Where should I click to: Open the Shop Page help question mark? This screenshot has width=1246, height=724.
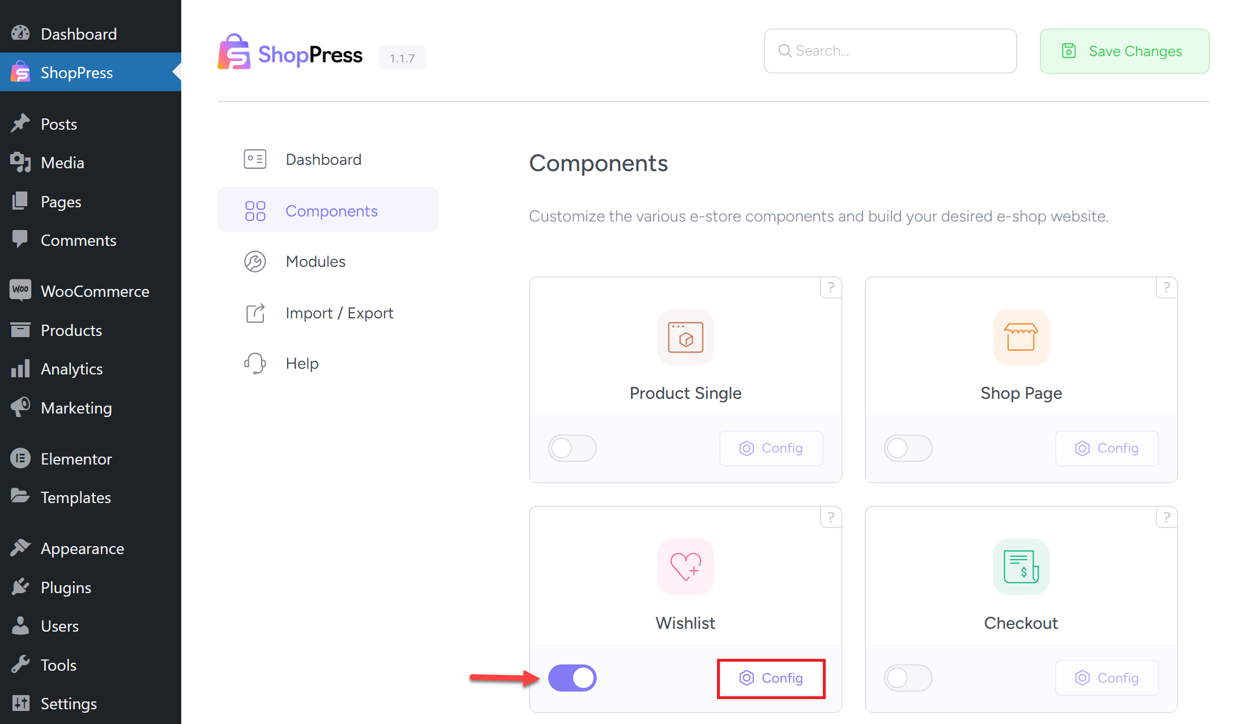pyautogui.click(x=1166, y=288)
